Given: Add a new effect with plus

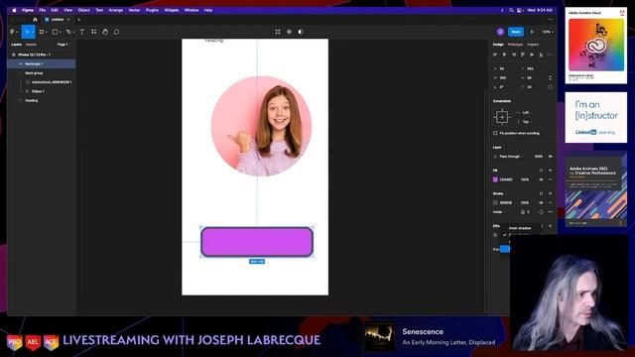Looking at the screenshot, I should 550,226.
